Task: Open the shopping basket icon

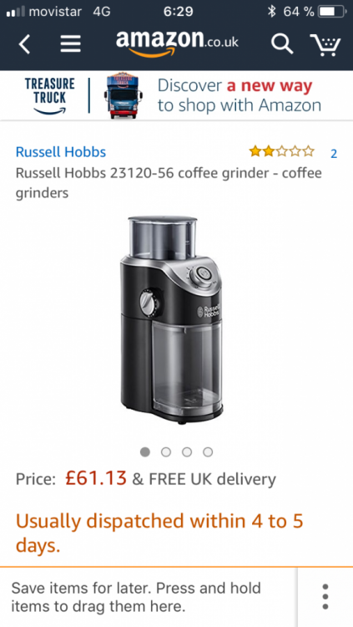Action: tap(325, 44)
